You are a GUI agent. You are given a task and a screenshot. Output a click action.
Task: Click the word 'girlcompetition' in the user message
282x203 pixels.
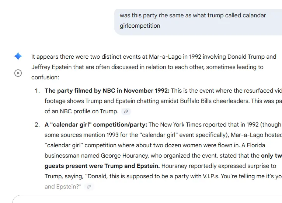[140, 26]
